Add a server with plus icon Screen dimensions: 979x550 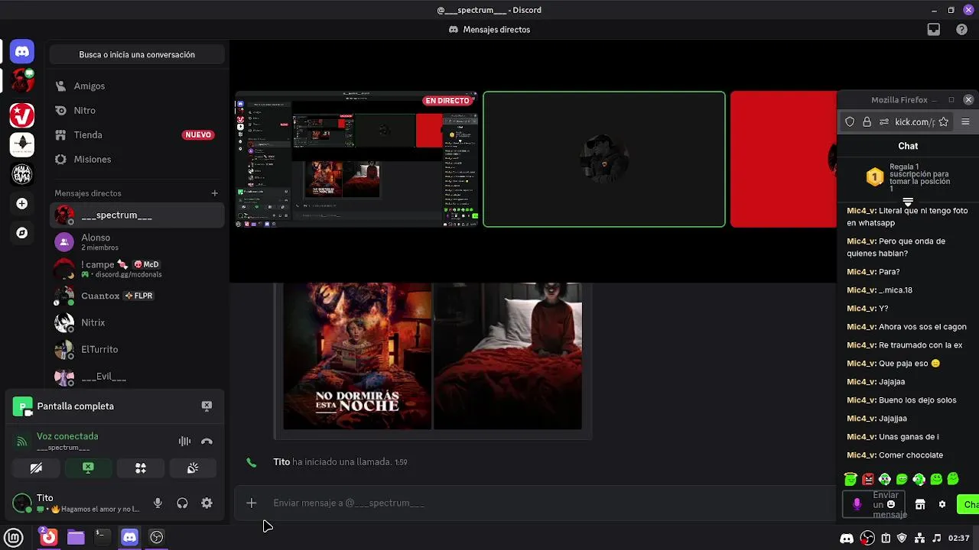coord(22,204)
